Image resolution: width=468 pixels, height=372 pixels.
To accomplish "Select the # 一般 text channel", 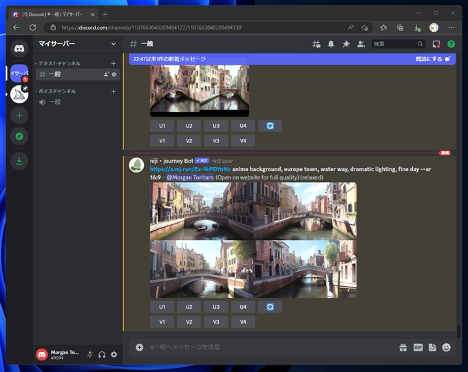I will click(x=78, y=74).
